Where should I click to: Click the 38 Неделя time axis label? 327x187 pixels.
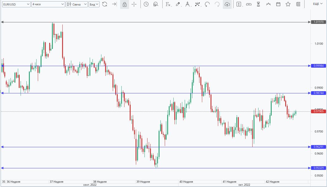tap(100, 182)
